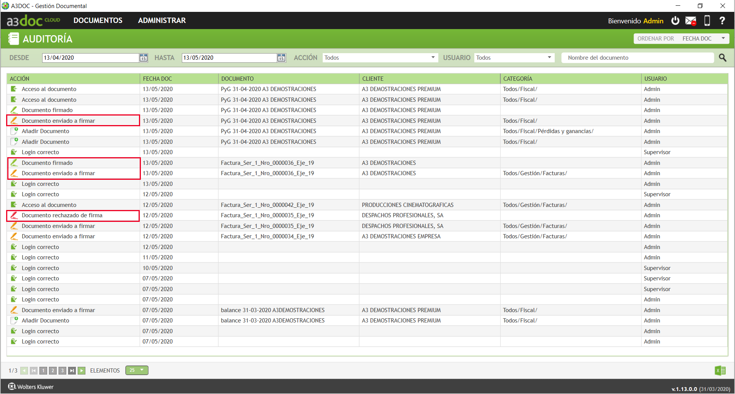This screenshot has height=394, width=735.
Task: Click the mobile phone icon
Action: coord(707,21)
